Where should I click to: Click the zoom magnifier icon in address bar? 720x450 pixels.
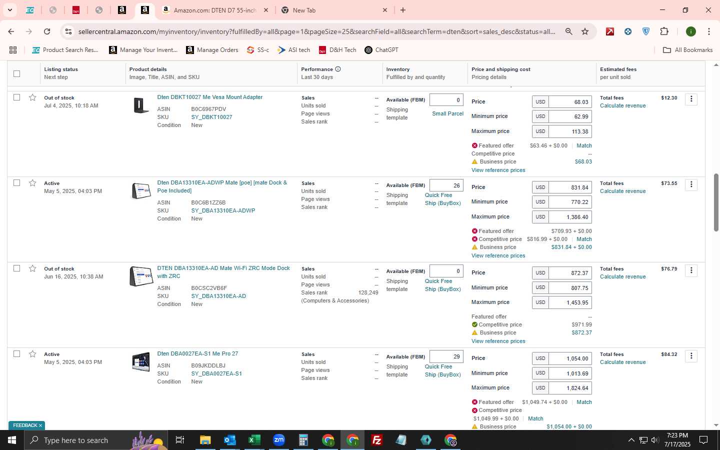568,31
